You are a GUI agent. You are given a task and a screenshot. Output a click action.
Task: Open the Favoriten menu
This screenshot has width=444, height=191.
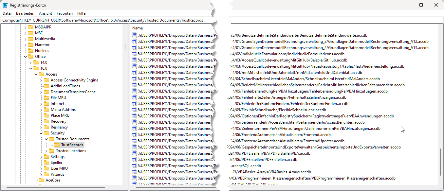coord(65,13)
